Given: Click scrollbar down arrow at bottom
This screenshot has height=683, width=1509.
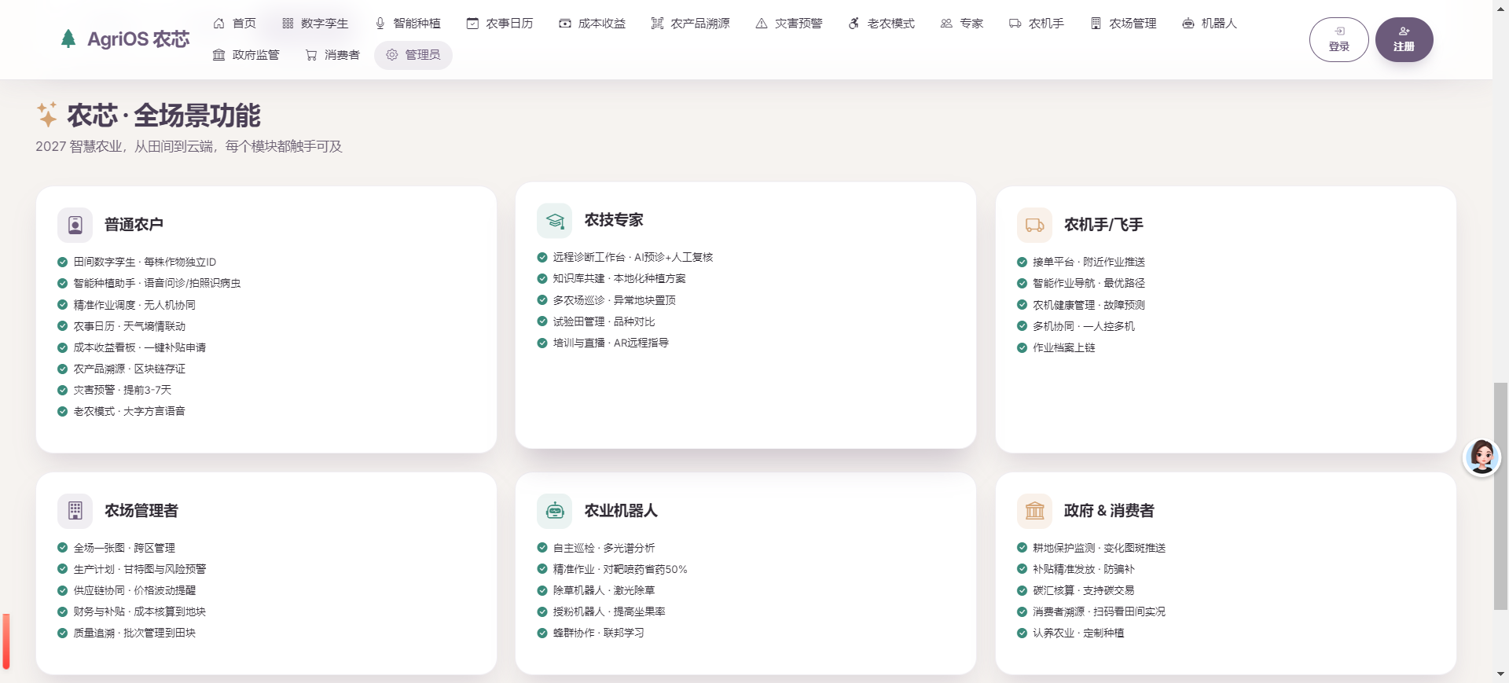Looking at the screenshot, I should (x=1500, y=675).
